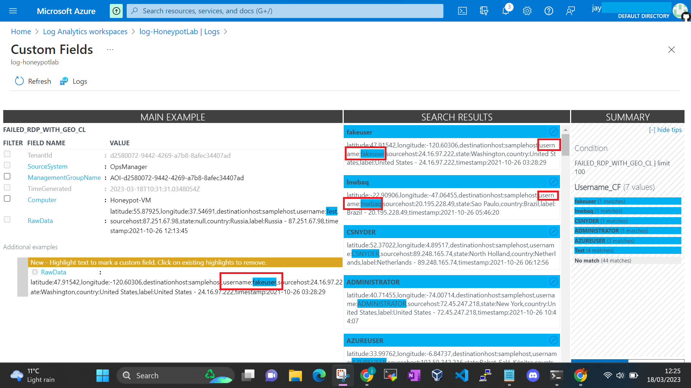Click the Home breadcrumb
691x388 pixels.
point(21,32)
